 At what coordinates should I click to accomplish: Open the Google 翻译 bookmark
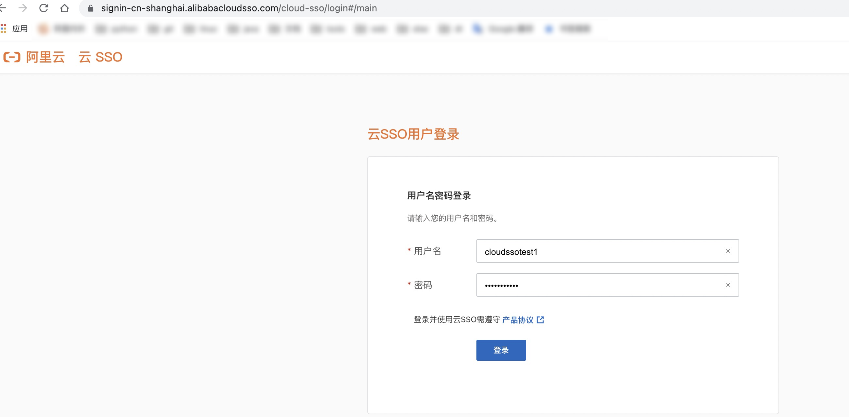pos(504,29)
